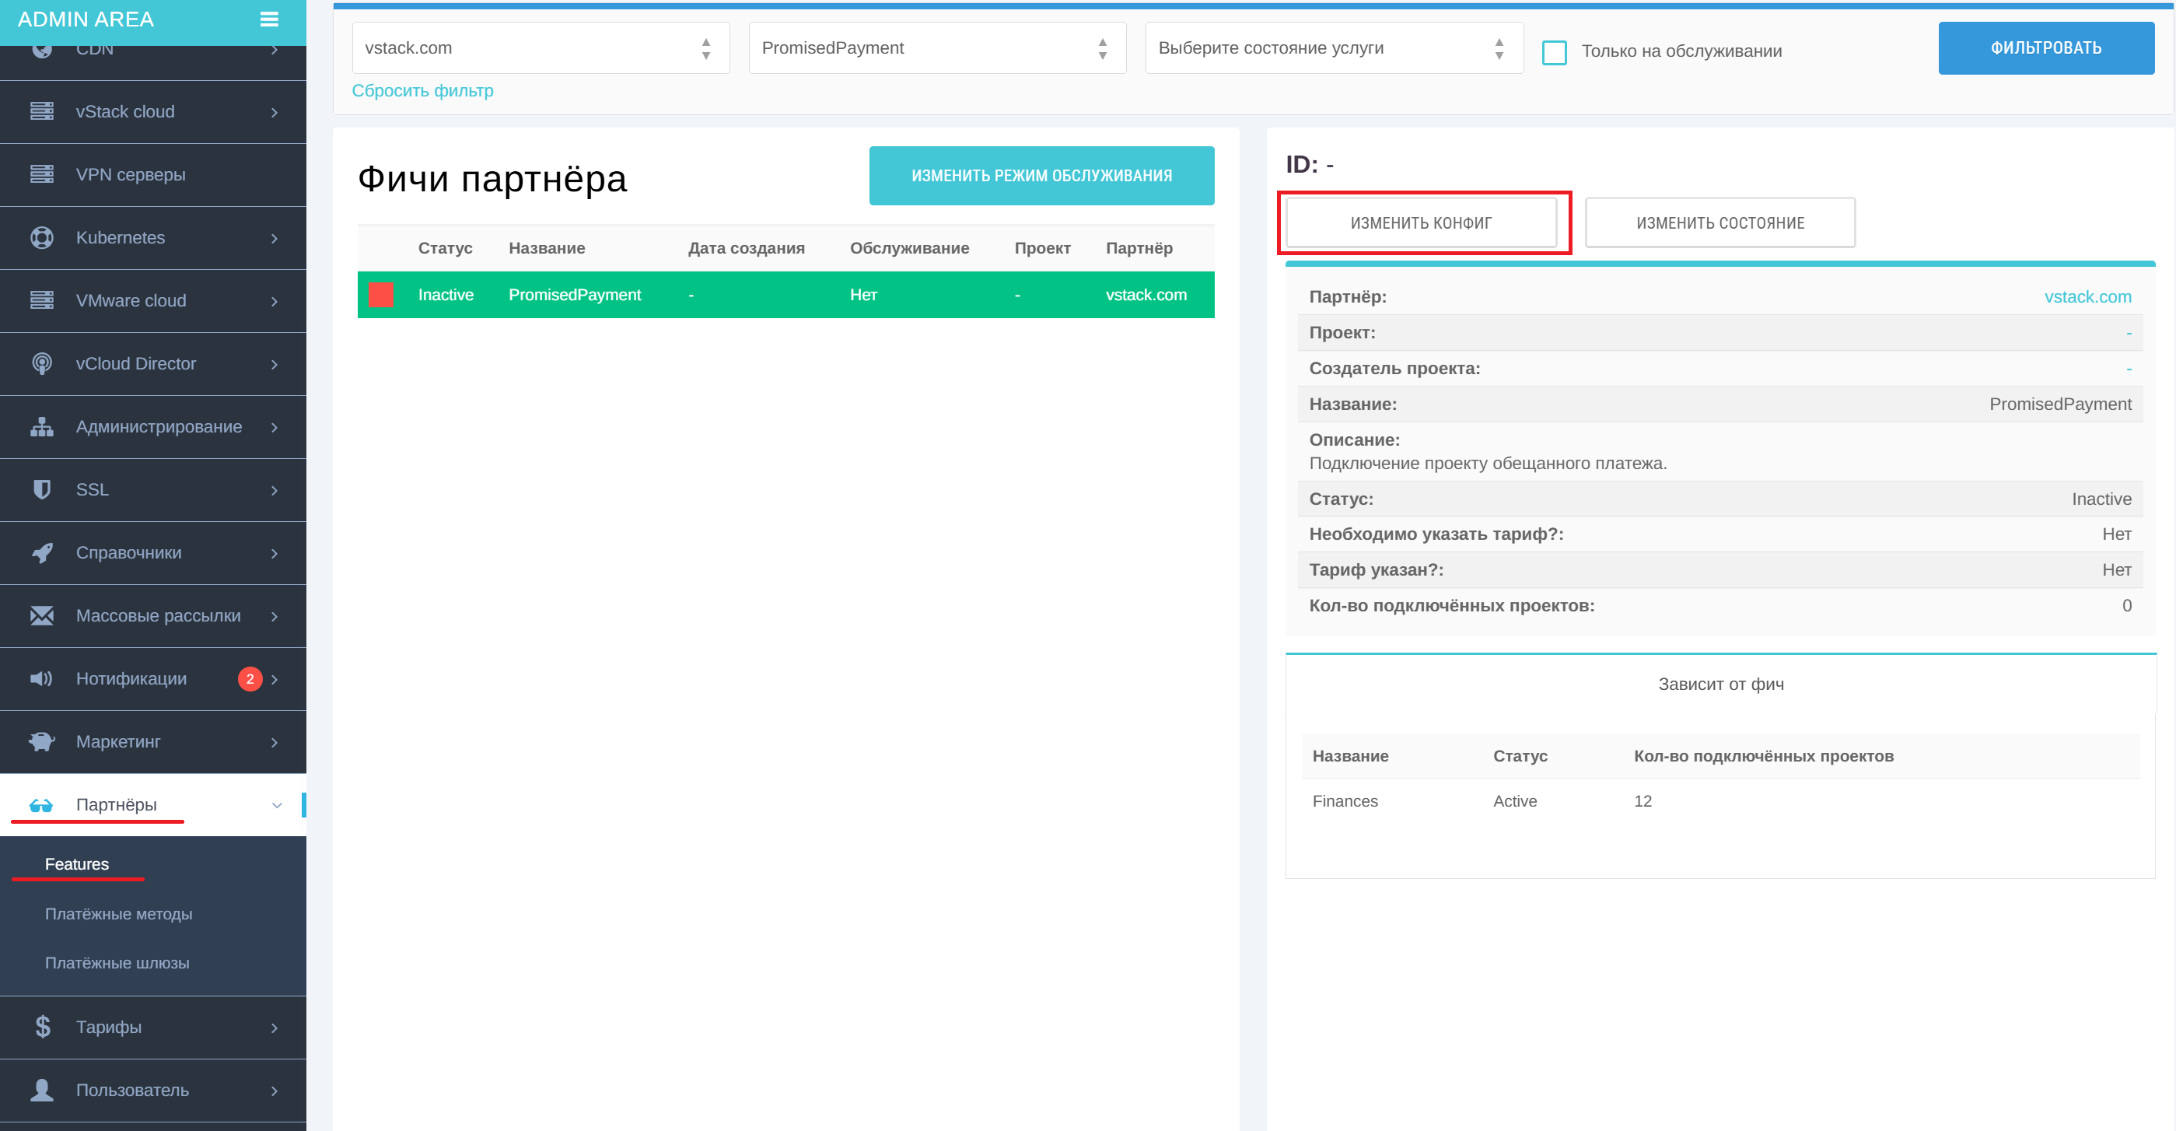
Task: Open the PromisedPayment feature dropdown
Action: [x=937, y=48]
